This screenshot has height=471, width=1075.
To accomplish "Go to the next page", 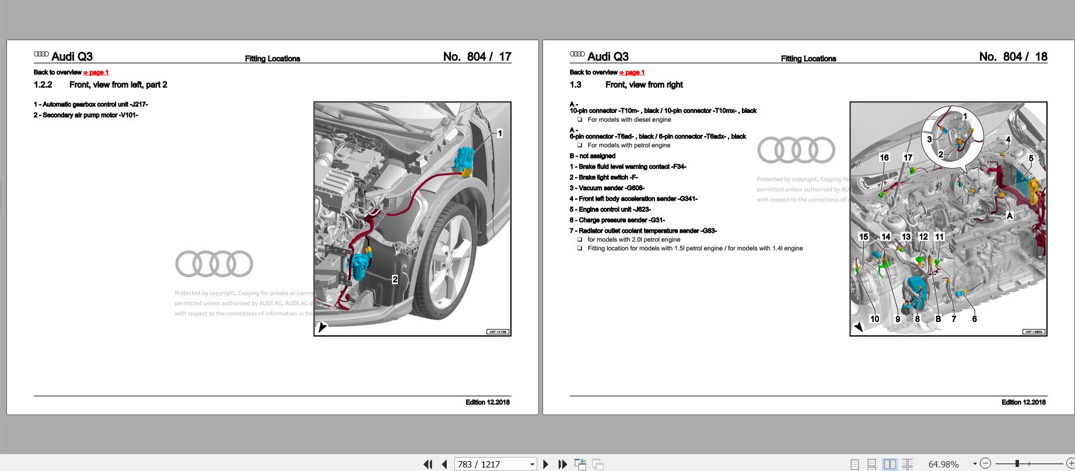I will pyautogui.click(x=546, y=464).
